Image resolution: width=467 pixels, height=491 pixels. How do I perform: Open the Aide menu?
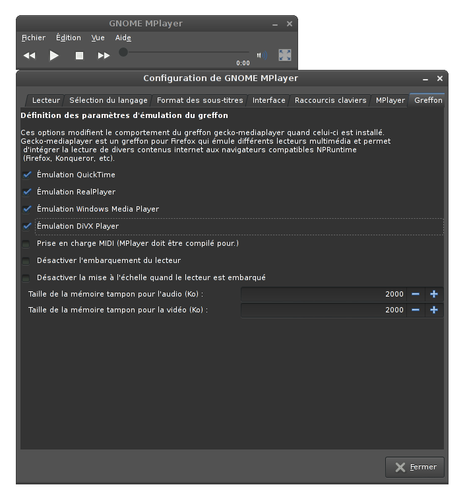(123, 38)
